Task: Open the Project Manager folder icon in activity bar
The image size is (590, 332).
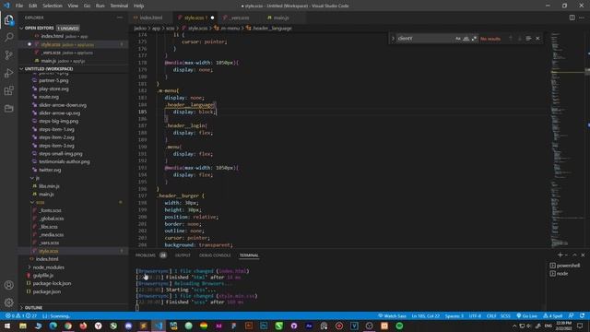Action: tap(8, 109)
